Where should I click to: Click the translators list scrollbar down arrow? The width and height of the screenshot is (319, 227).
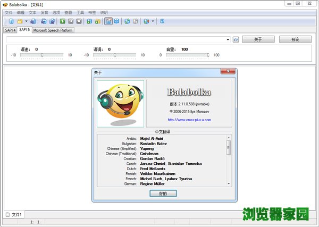coord(229,183)
